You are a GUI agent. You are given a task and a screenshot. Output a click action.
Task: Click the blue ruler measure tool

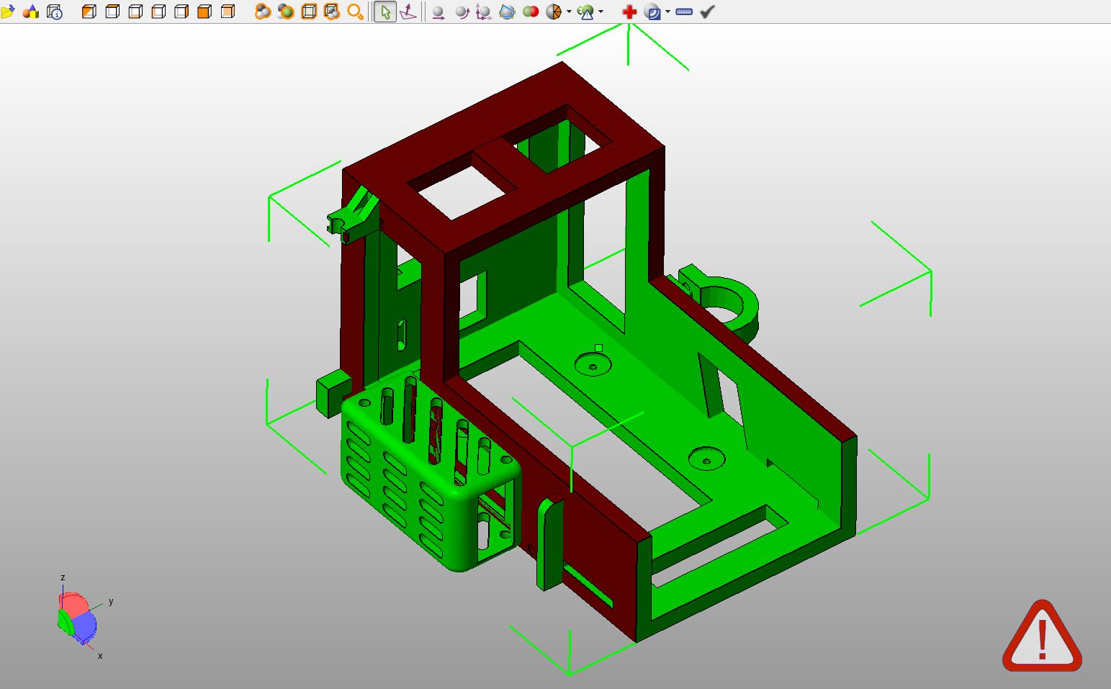684,12
